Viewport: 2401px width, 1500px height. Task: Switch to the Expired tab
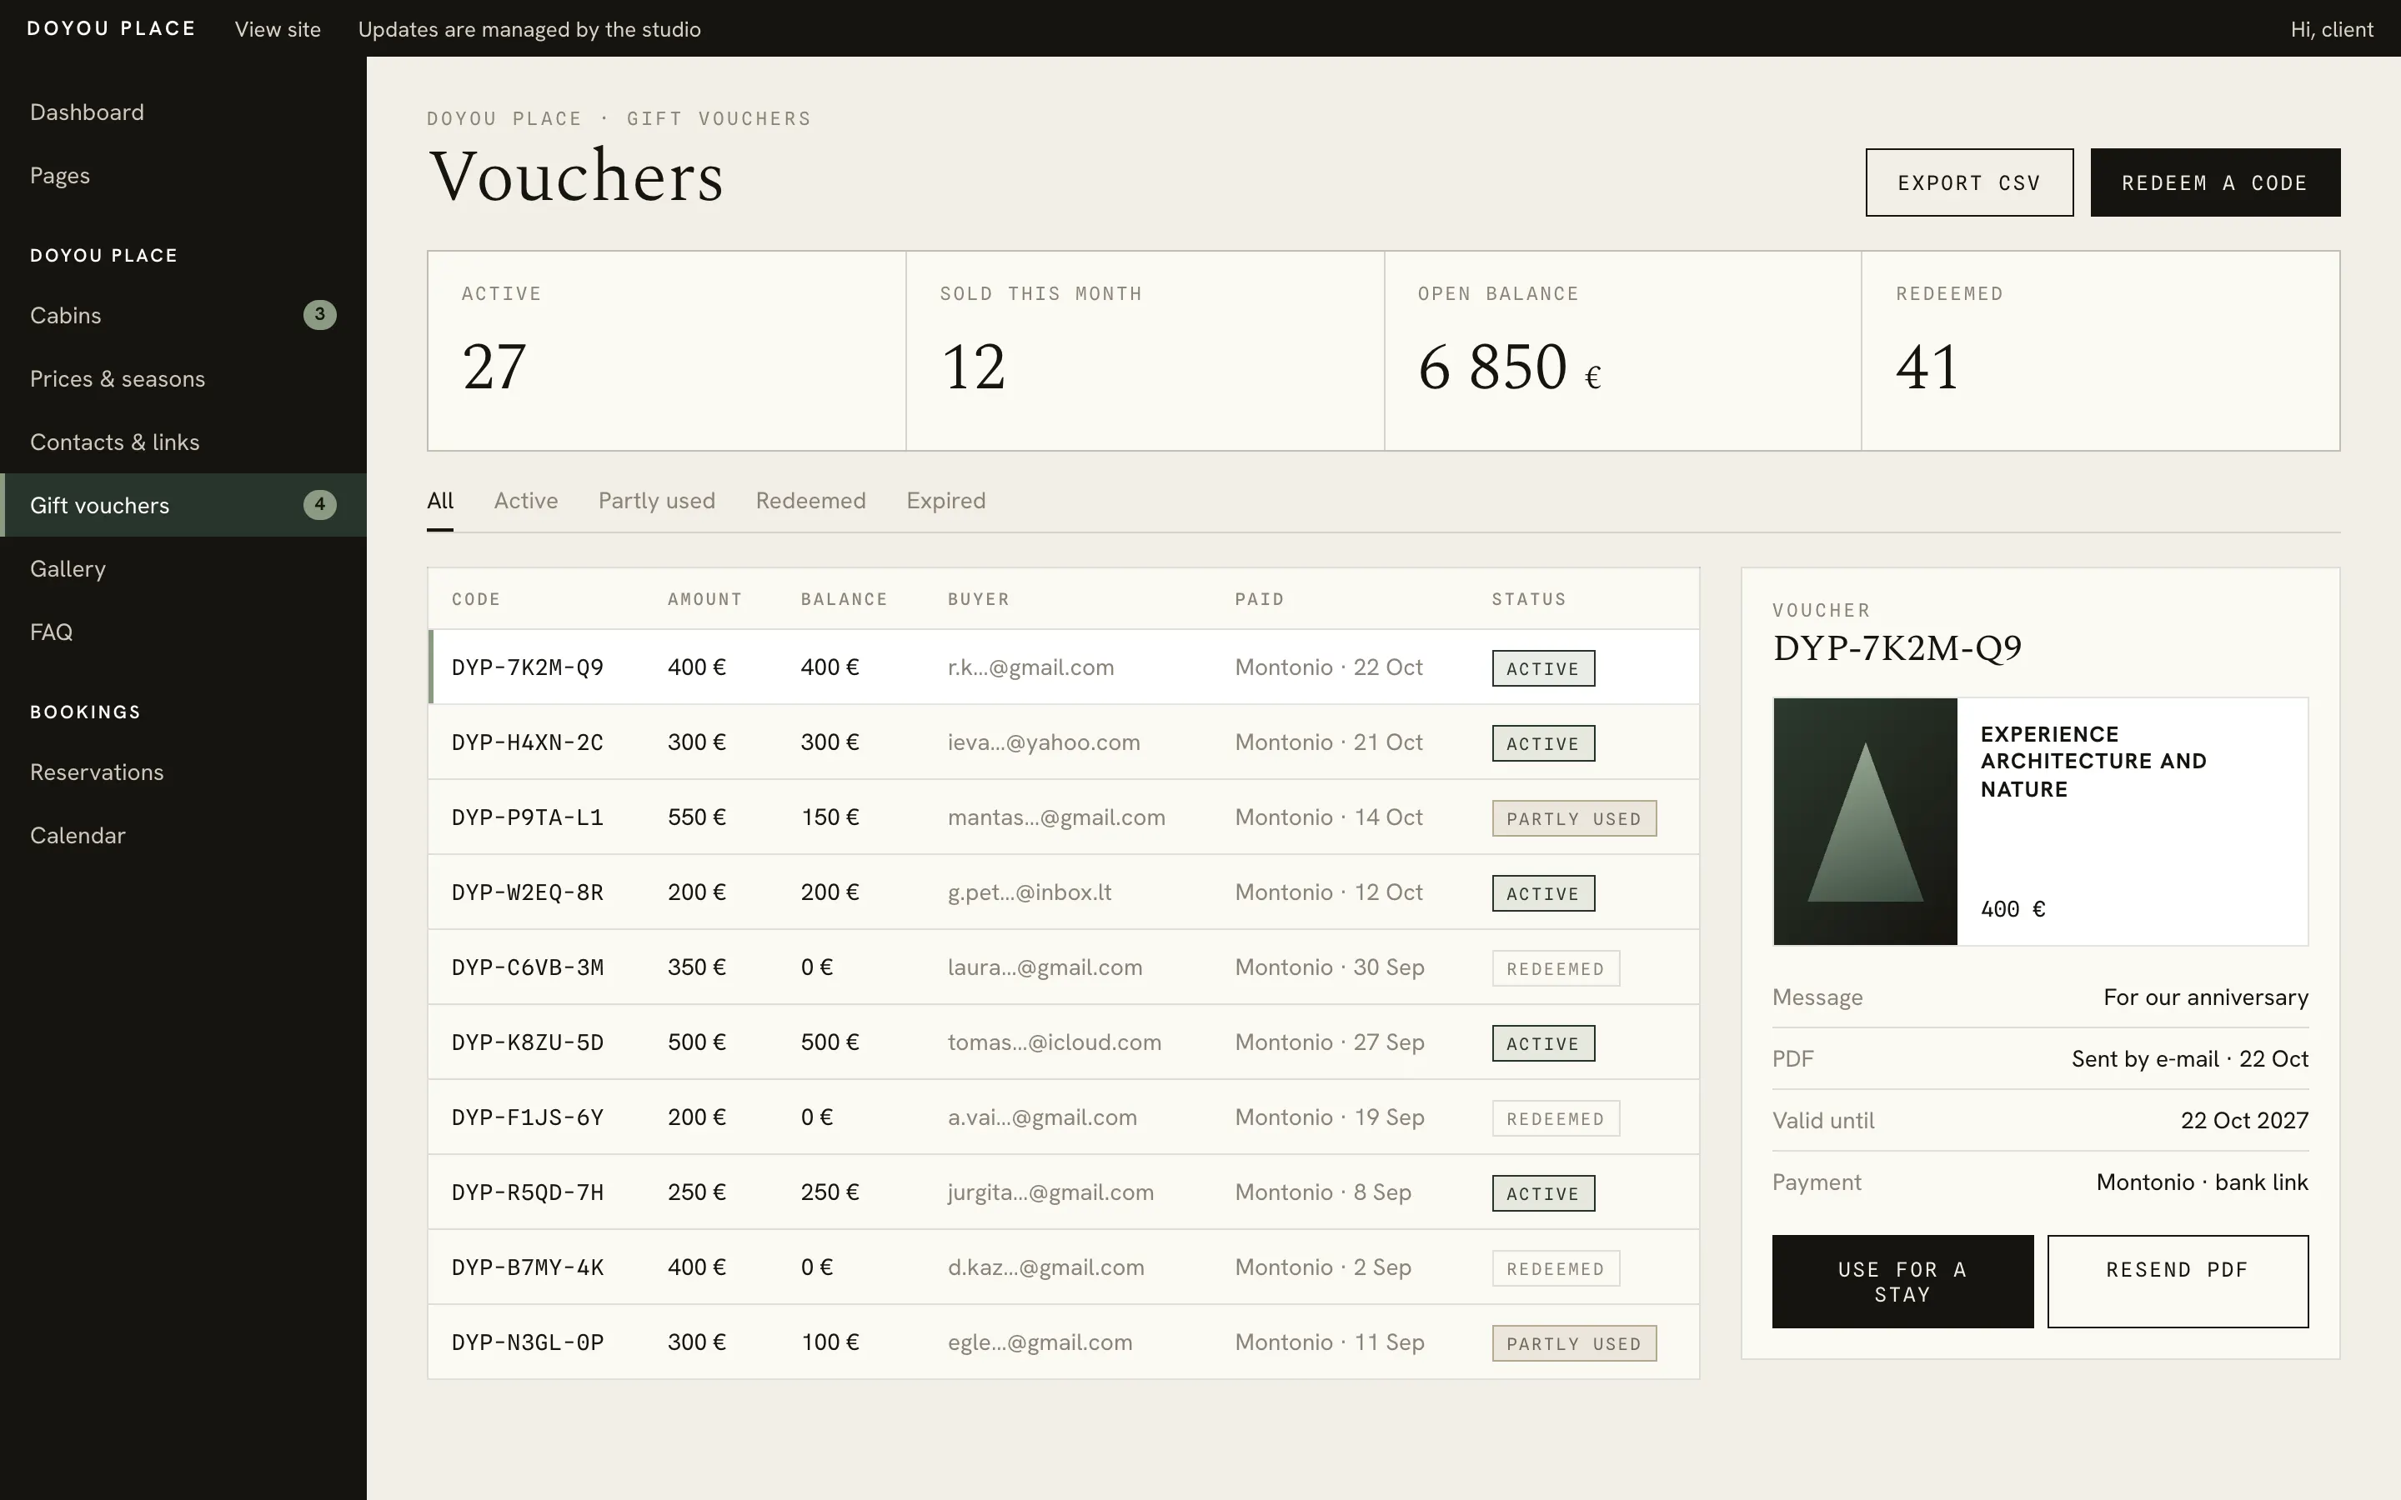click(x=945, y=501)
